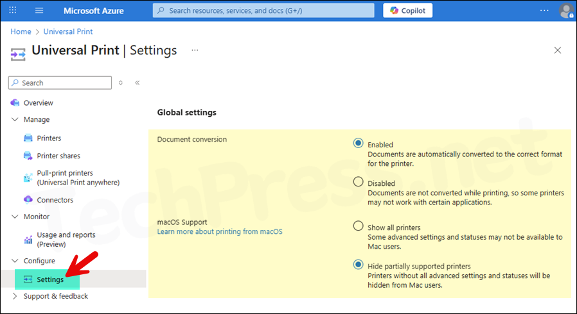Click the Usage and reports chart icon
Image resolution: width=577 pixels, height=314 pixels.
28,240
